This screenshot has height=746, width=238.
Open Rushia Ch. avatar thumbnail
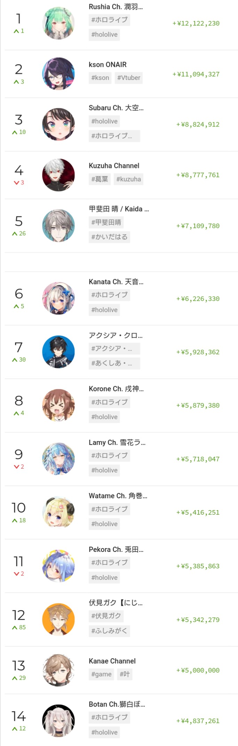[58, 23]
